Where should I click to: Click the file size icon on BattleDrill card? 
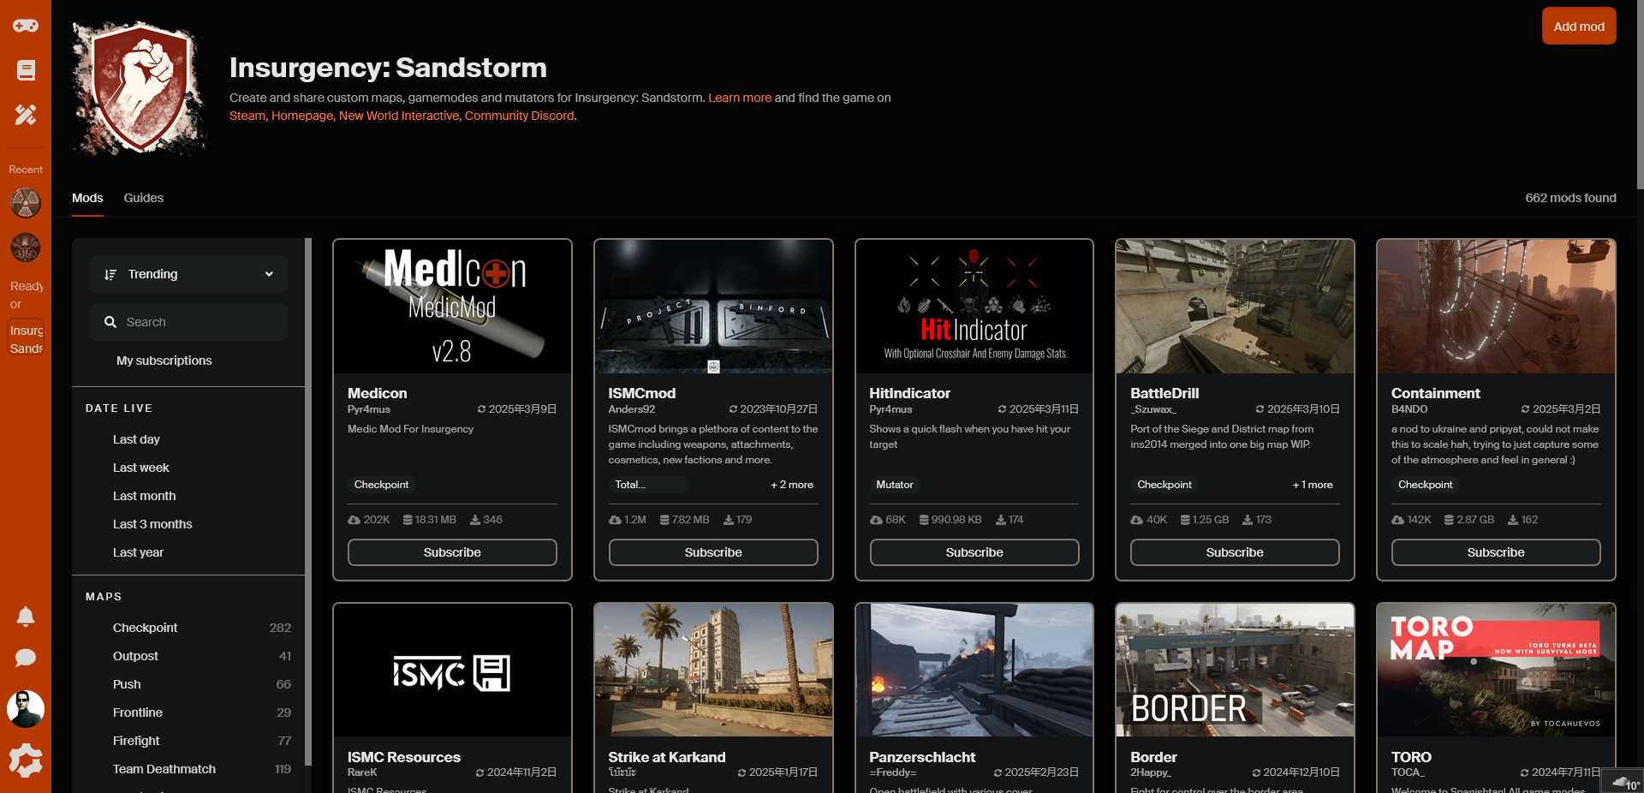coord(1185,520)
